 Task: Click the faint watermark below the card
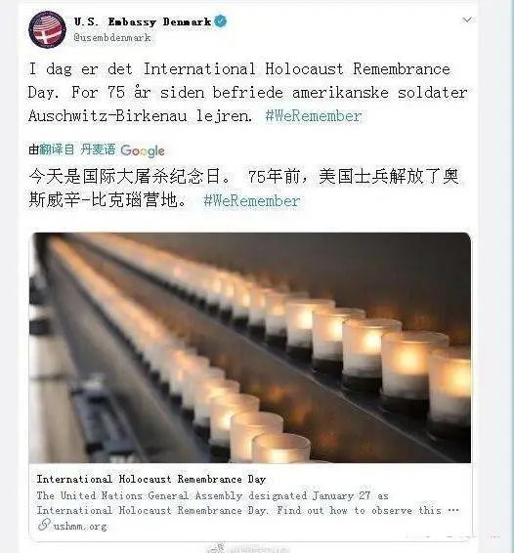coord(247,548)
